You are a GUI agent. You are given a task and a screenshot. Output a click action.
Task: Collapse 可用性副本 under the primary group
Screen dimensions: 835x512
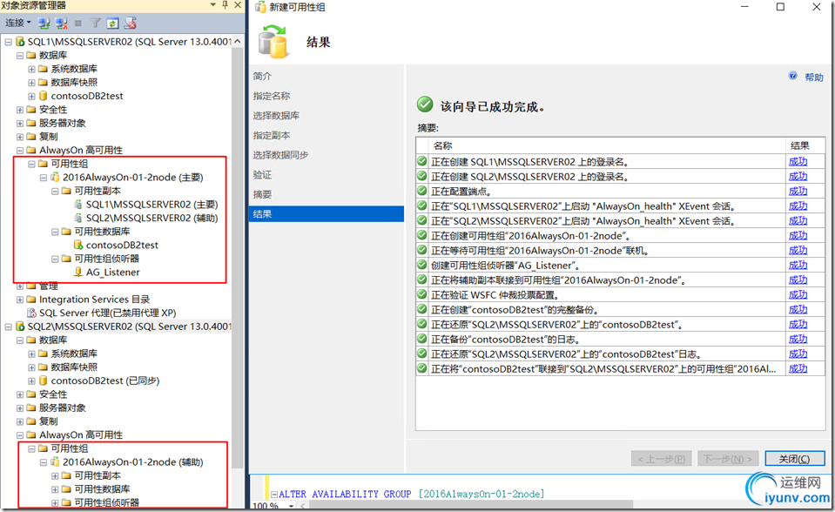point(55,191)
